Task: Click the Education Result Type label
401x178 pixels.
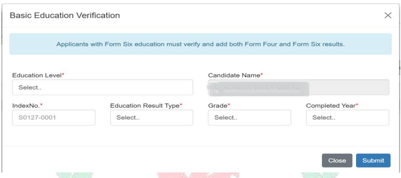Action: pyautogui.click(x=144, y=106)
